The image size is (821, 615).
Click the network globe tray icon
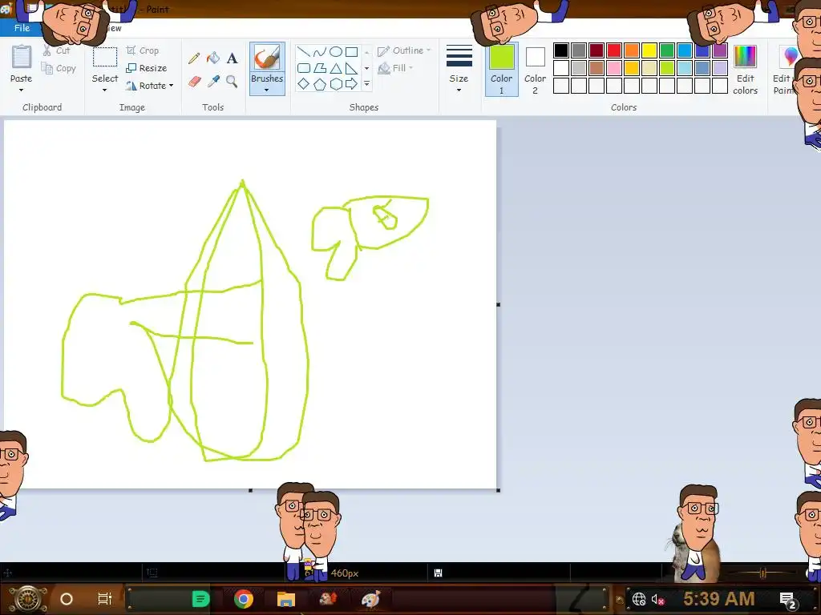coord(639,599)
